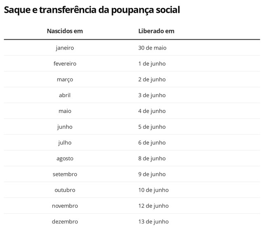Click the 'Liberado em' column header
Screen dimensions: 264x233
point(156,31)
